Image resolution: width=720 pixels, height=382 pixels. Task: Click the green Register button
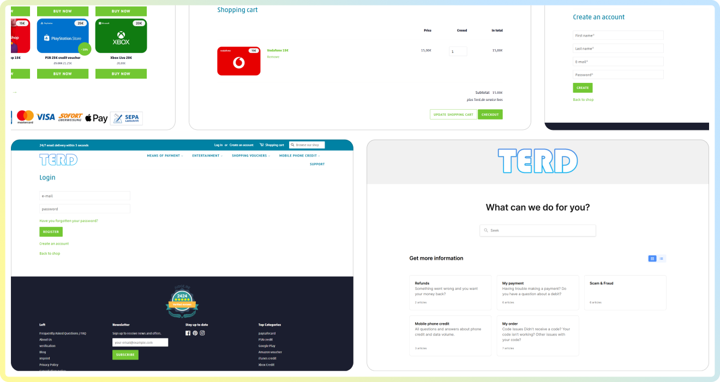point(51,232)
